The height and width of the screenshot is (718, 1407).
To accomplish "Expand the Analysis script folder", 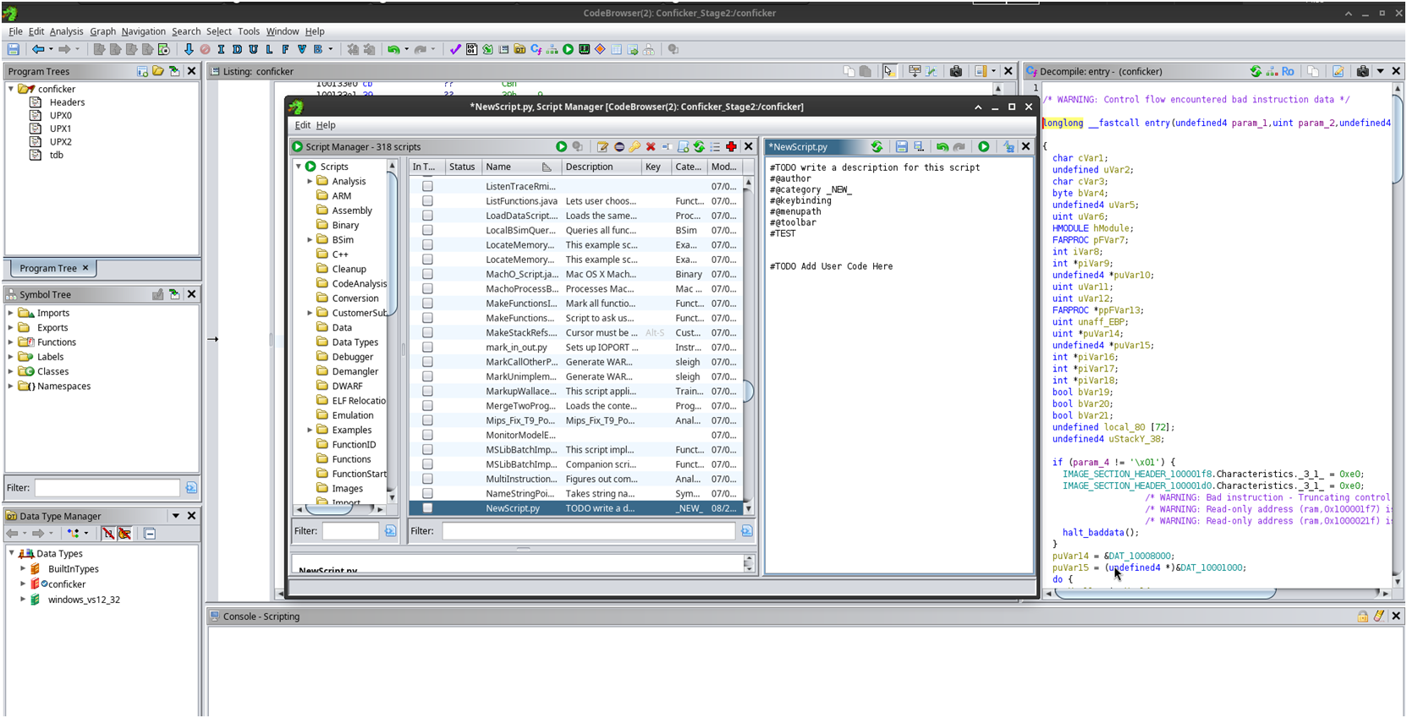I will pos(310,181).
